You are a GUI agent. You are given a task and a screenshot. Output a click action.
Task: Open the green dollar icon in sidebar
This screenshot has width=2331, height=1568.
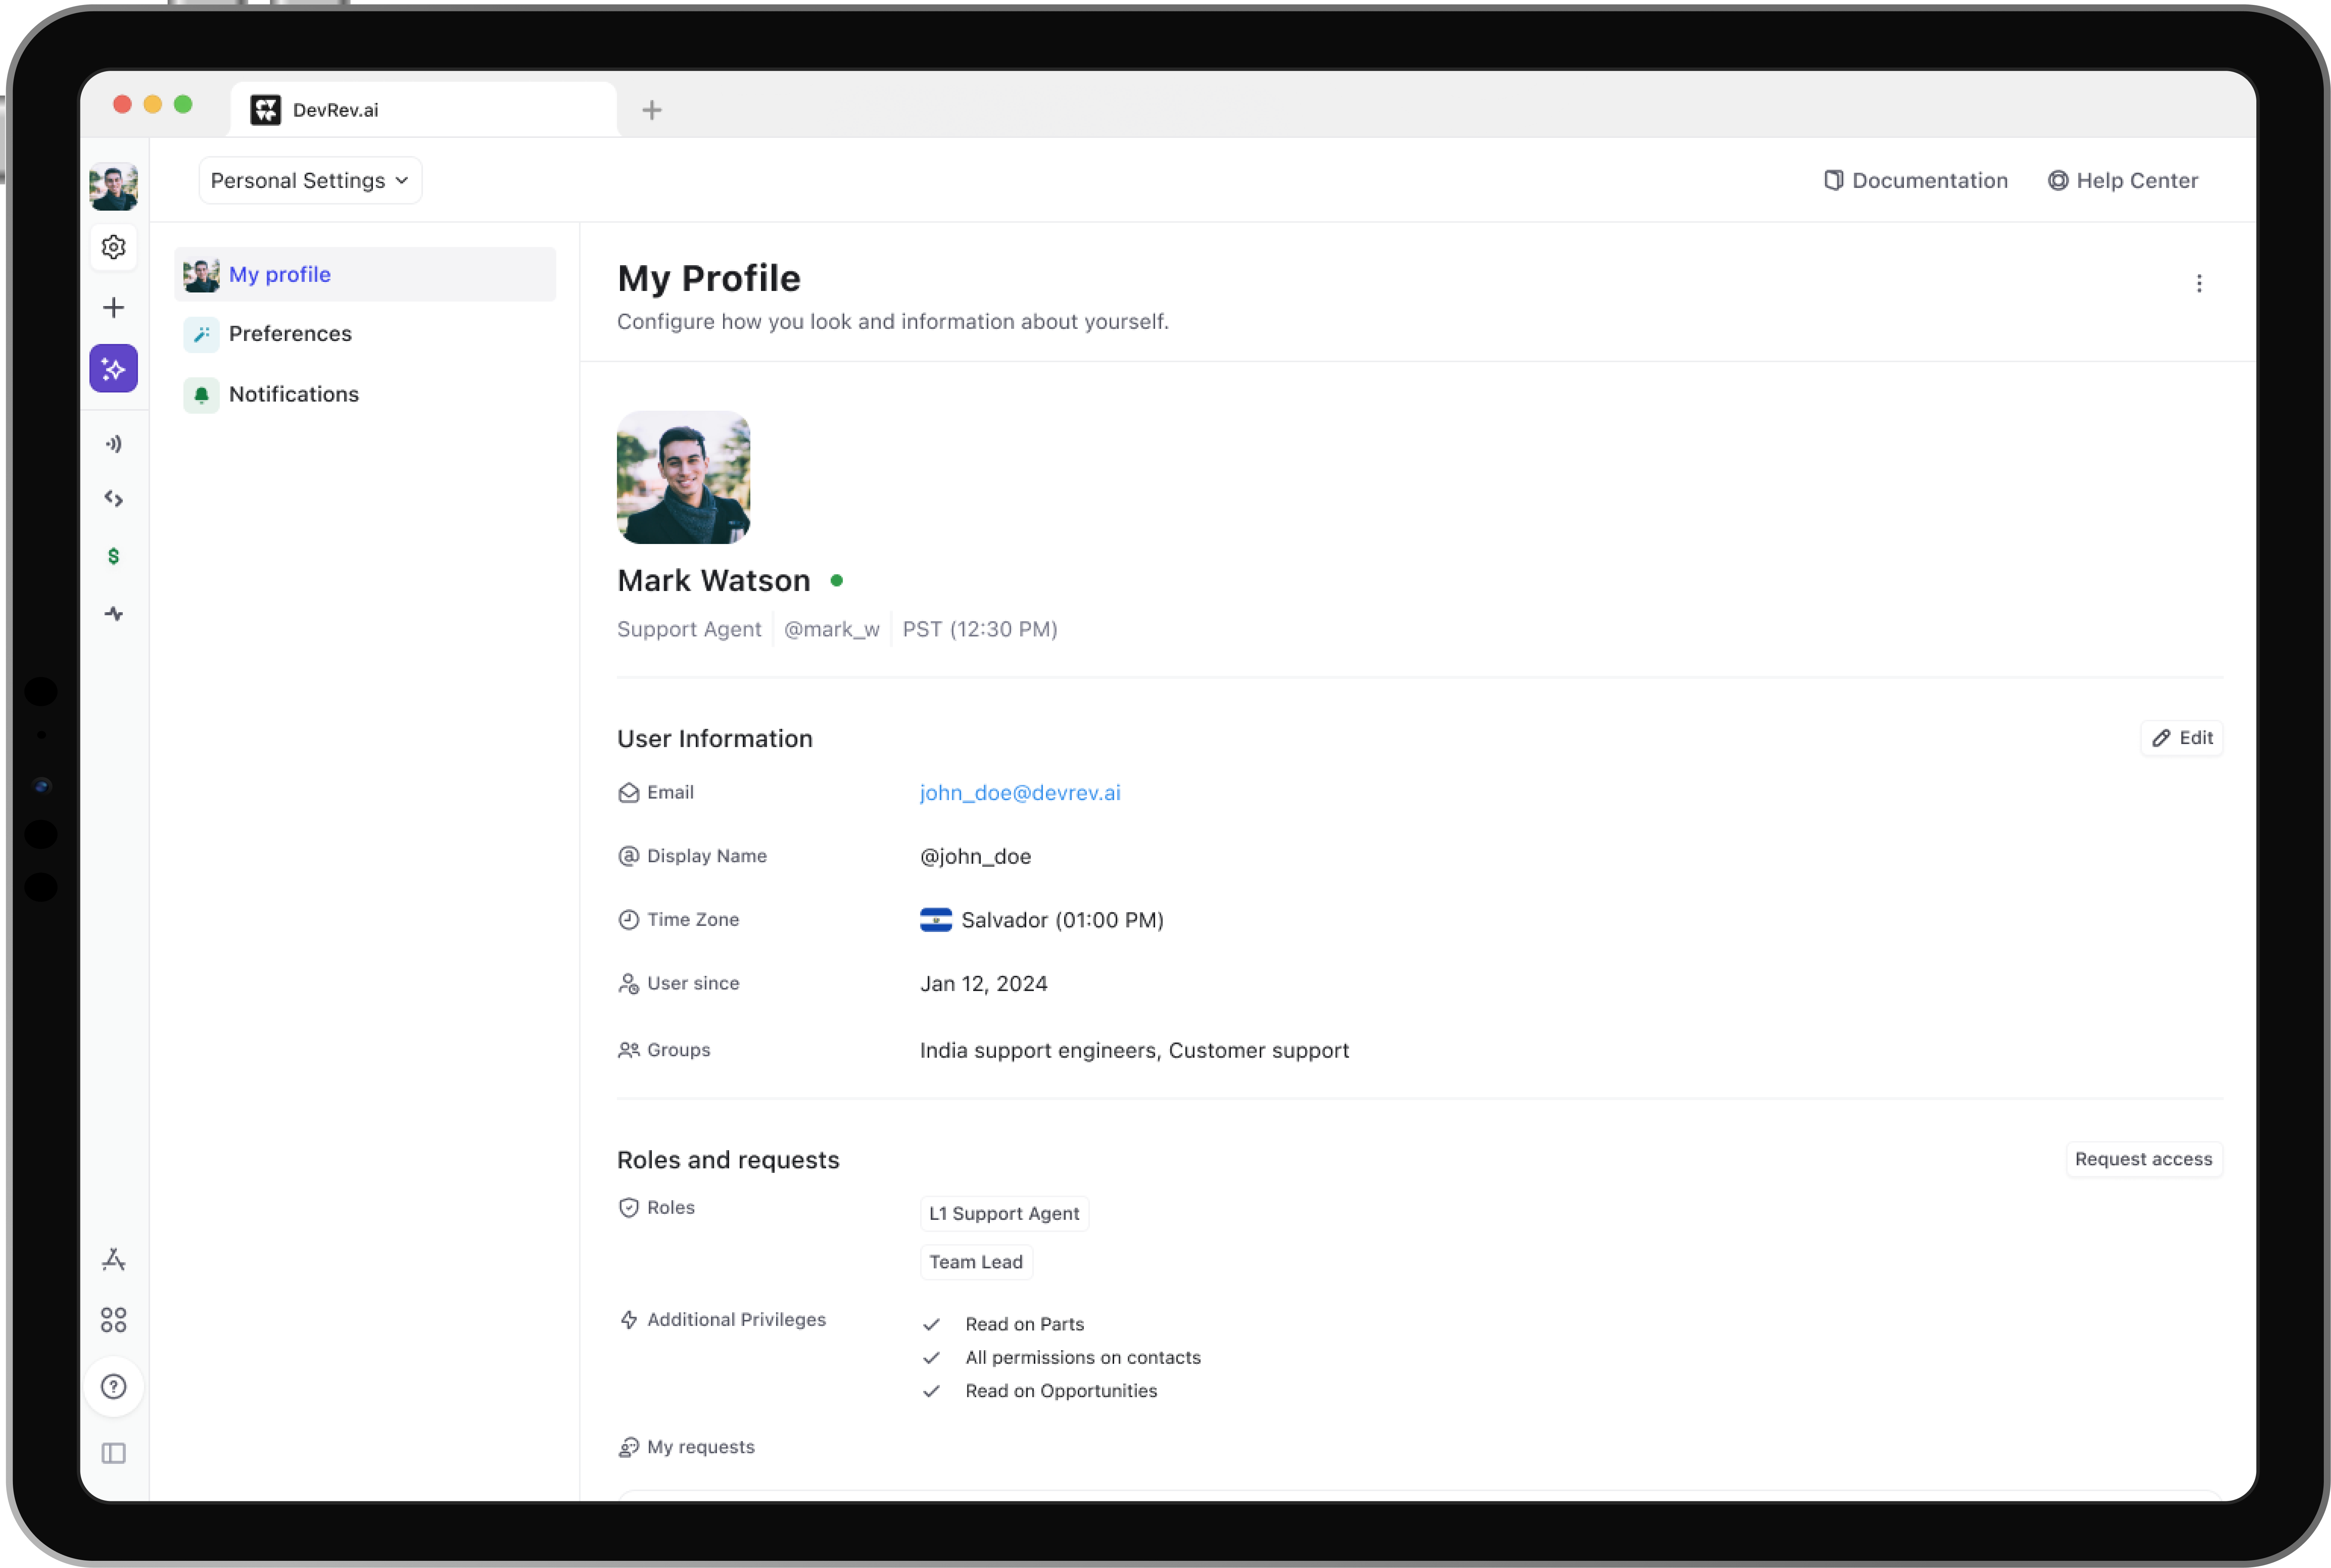[x=114, y=556]
